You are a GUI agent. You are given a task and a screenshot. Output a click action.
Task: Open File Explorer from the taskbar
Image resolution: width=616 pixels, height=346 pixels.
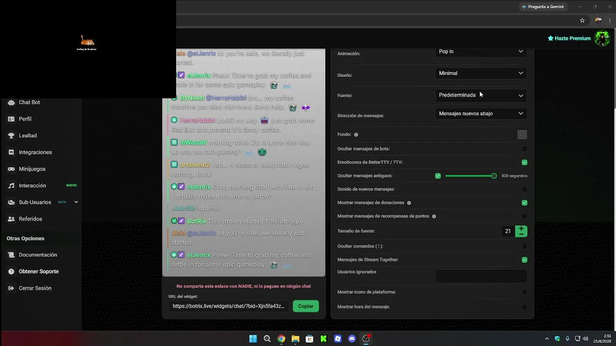pos(295,339)
